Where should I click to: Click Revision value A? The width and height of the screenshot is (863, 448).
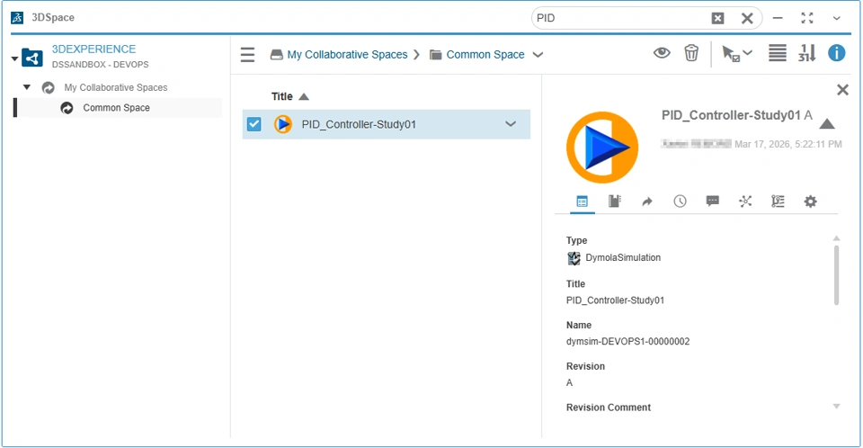[x=570, y=383]
